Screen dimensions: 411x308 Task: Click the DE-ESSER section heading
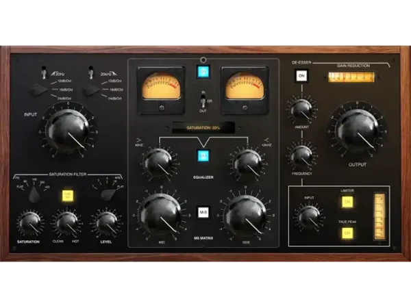click(x=301, y=62)
